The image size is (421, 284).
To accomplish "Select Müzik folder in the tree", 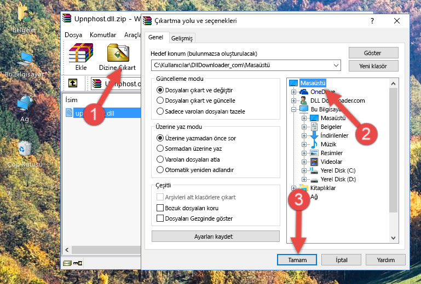I will point(328,144).
